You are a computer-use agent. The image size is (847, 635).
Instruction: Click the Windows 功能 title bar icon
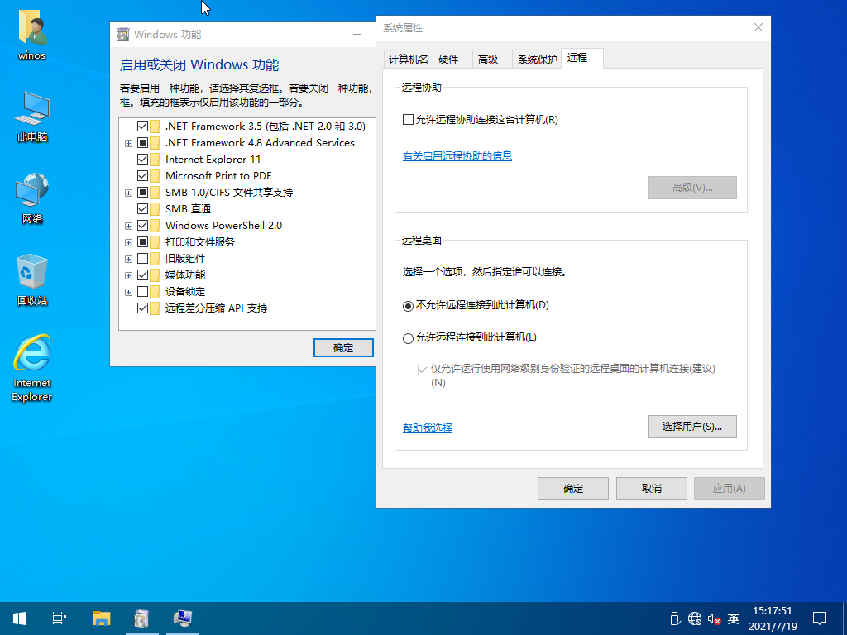tap(123, 35)
